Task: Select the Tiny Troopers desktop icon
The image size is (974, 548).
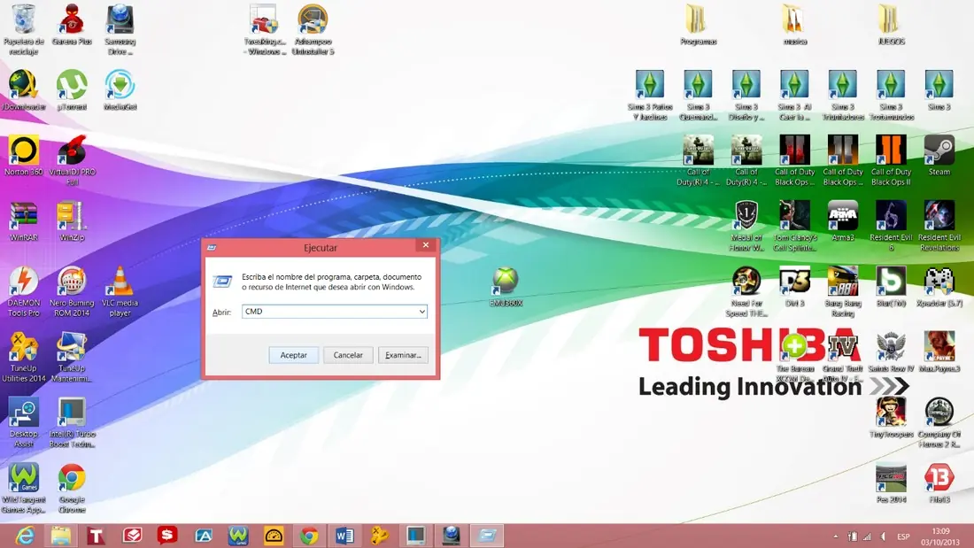Action: (891, 418)
